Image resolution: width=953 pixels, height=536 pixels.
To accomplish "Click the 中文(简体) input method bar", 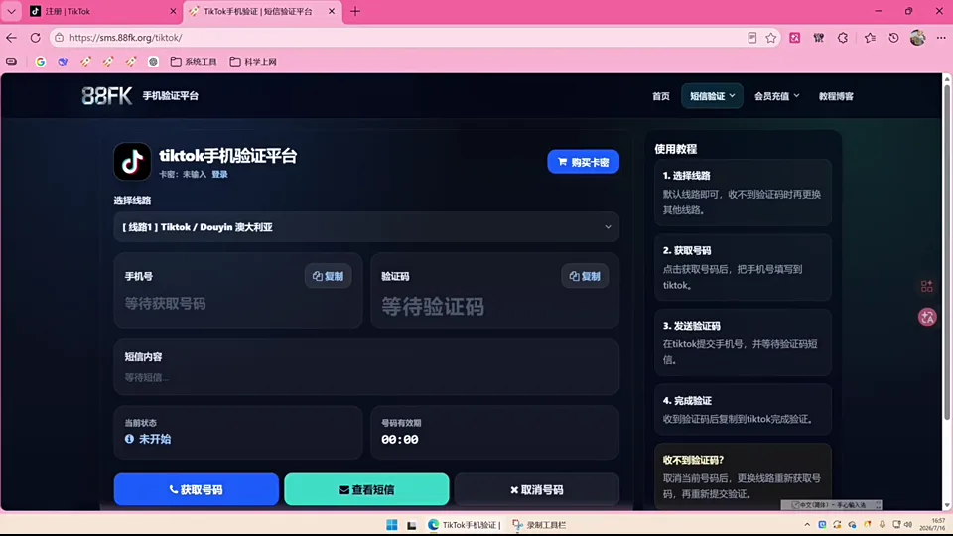I will tap(831, 505).
